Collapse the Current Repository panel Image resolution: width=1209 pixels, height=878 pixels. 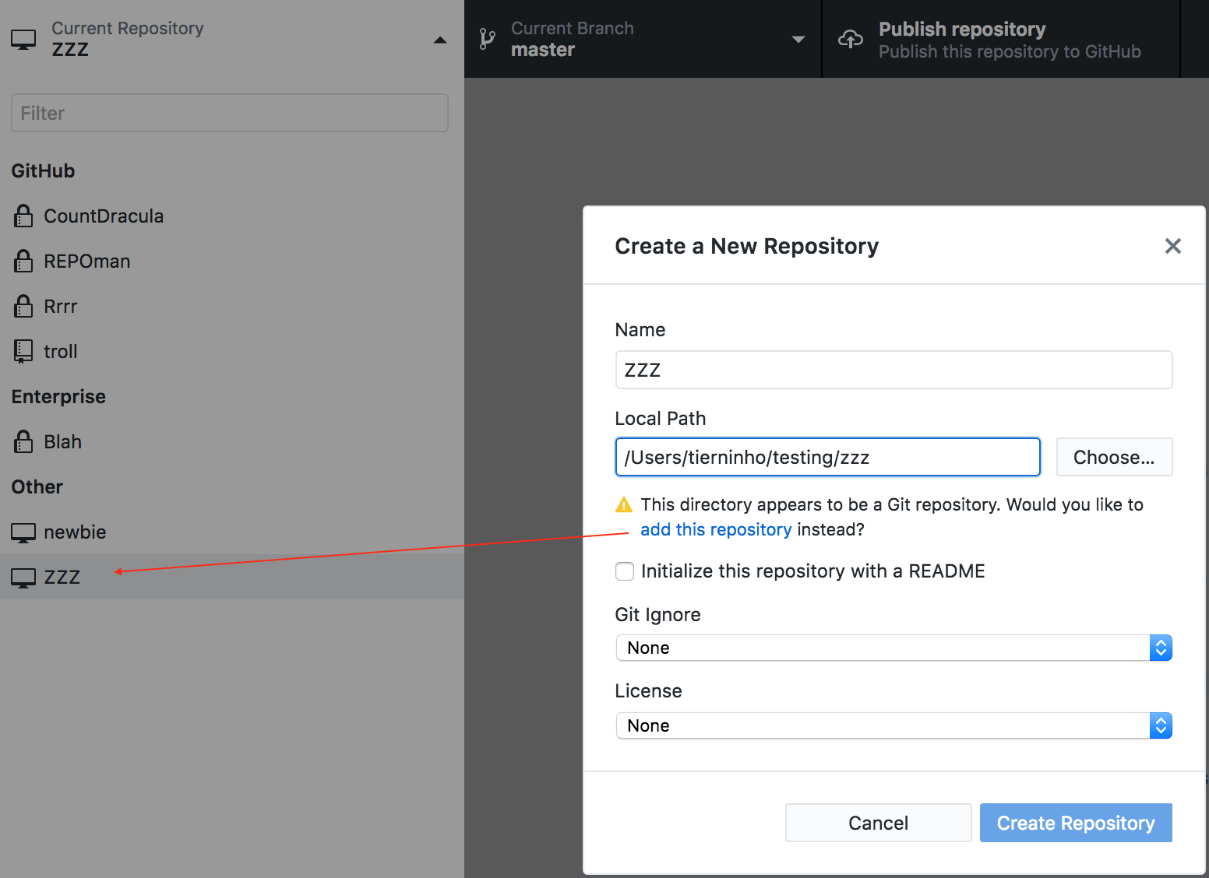(439, 39)
